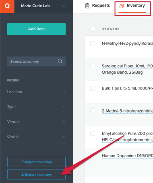Open the Serological Pipet item link

[x=127, y=69]
